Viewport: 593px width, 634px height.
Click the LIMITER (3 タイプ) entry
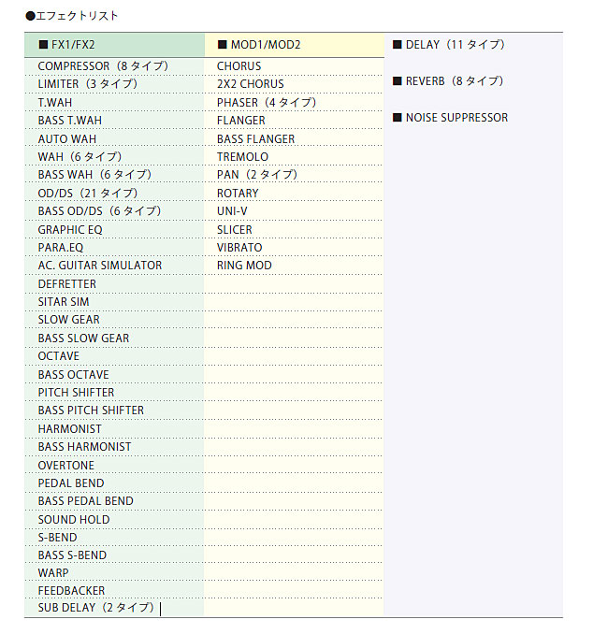88,84
